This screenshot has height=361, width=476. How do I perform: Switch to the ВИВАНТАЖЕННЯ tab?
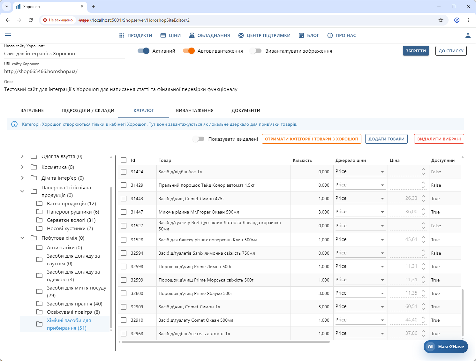coord(195,110)
